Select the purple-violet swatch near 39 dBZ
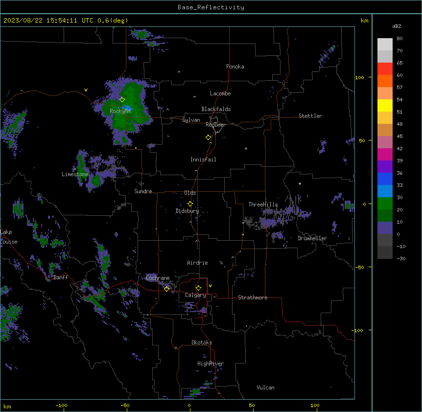Image resolution: width=422 pixels, height=412 pixels. (385, 167)
